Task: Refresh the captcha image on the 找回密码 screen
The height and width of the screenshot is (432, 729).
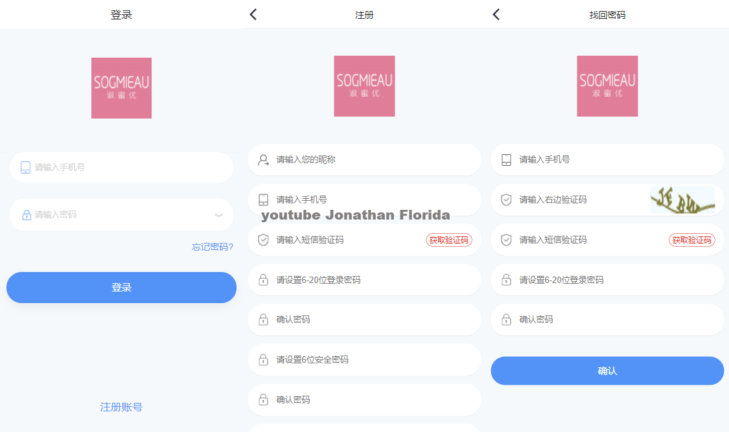Action: pyautogui.click(x=682, y=199)
